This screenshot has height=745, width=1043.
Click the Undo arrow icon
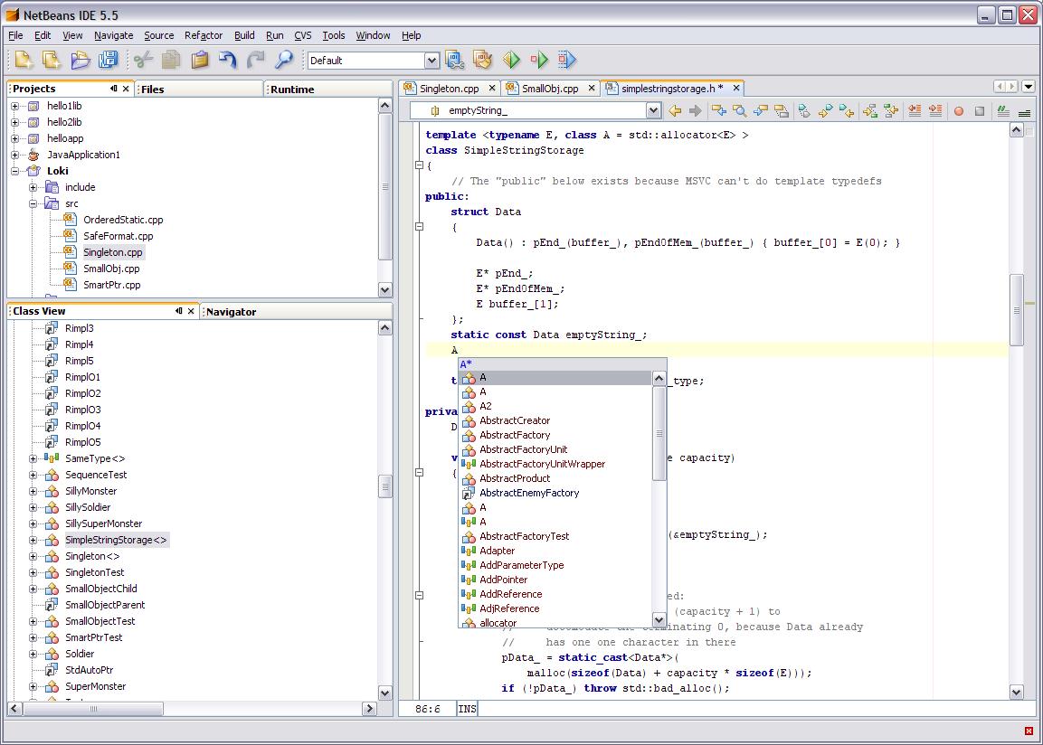(x=227, y=60)
